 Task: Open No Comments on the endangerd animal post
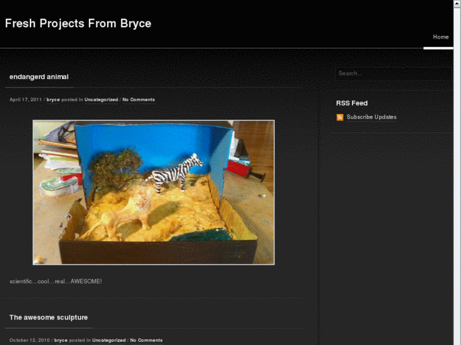[x=138, y=99]
